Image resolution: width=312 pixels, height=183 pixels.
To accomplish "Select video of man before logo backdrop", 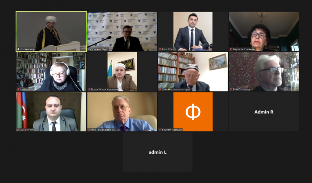I will tap(122, 32).
